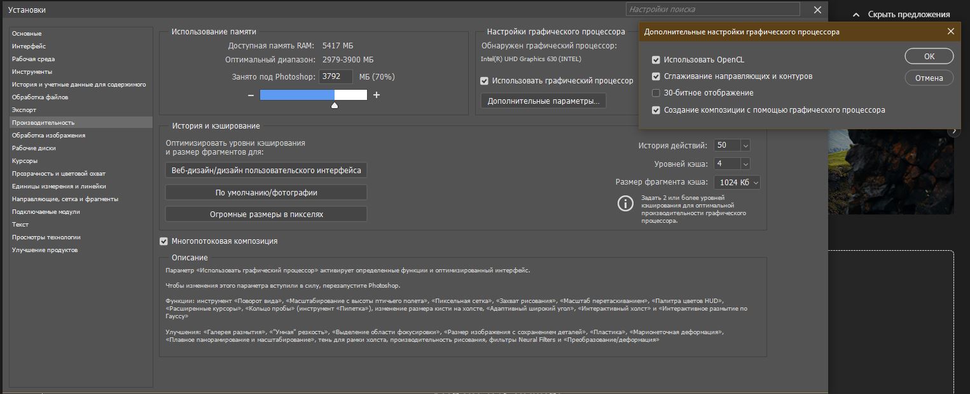The image size is (970, 394).
Task: Open the Рабочие диски settings category
Action: pos(34,148)
